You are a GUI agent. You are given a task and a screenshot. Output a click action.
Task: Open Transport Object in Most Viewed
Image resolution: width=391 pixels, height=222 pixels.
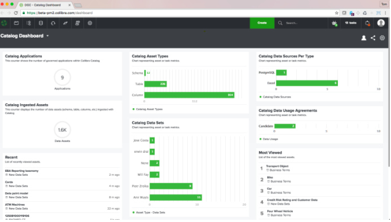coord(277,166)
